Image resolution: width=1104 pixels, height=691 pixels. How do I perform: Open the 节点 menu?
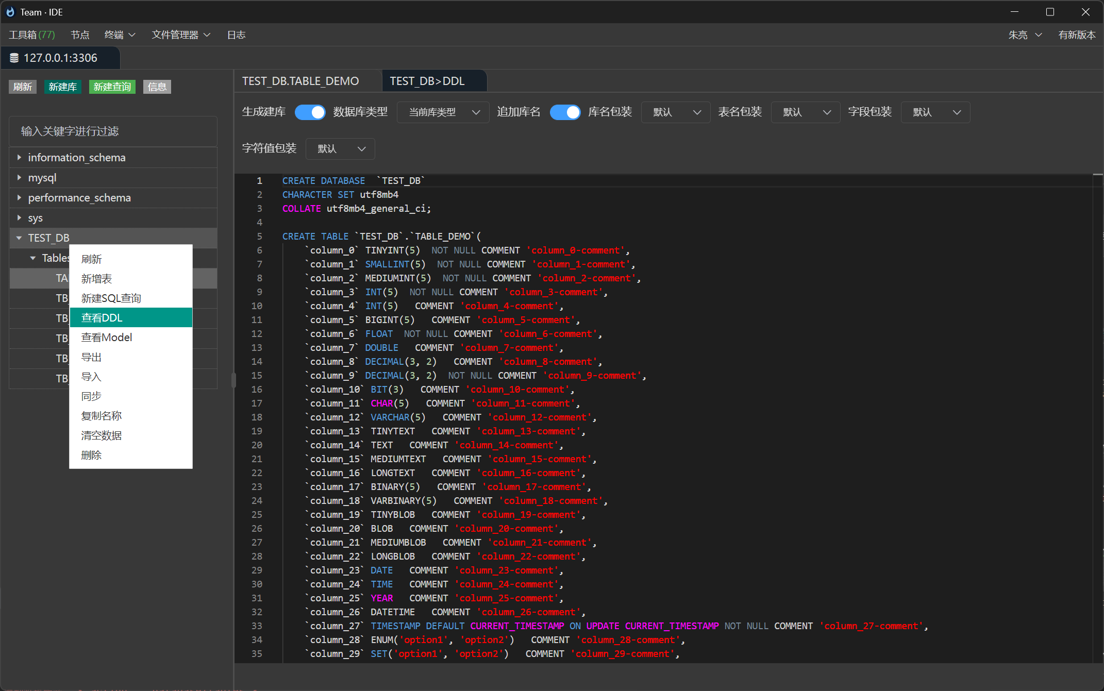pyautogui.click(x=79, y=35)
